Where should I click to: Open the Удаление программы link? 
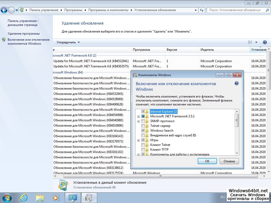pos(24,34)
